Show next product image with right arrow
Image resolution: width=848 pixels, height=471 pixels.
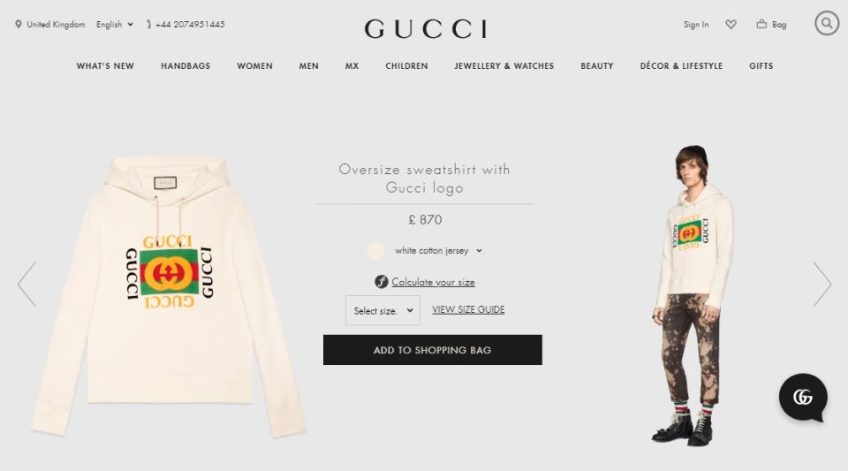pyautogui.click(x=822, y=285)
